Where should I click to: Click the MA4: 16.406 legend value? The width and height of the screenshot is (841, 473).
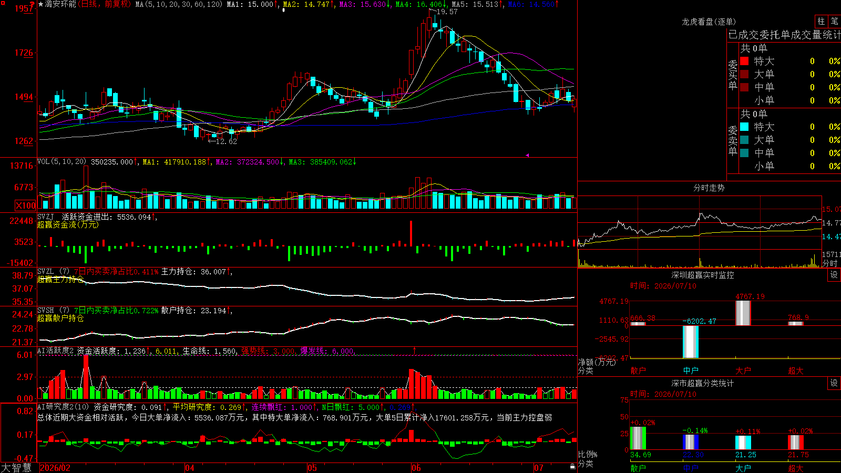click(419, 4)
